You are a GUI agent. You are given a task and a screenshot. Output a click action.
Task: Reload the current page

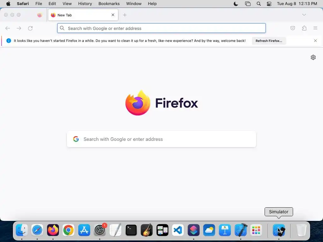pyautogui.click(x=30, y=28)
